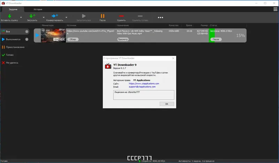The image size is (279, 163).
Task: Click the Качество column header
Action: point(174,25)
